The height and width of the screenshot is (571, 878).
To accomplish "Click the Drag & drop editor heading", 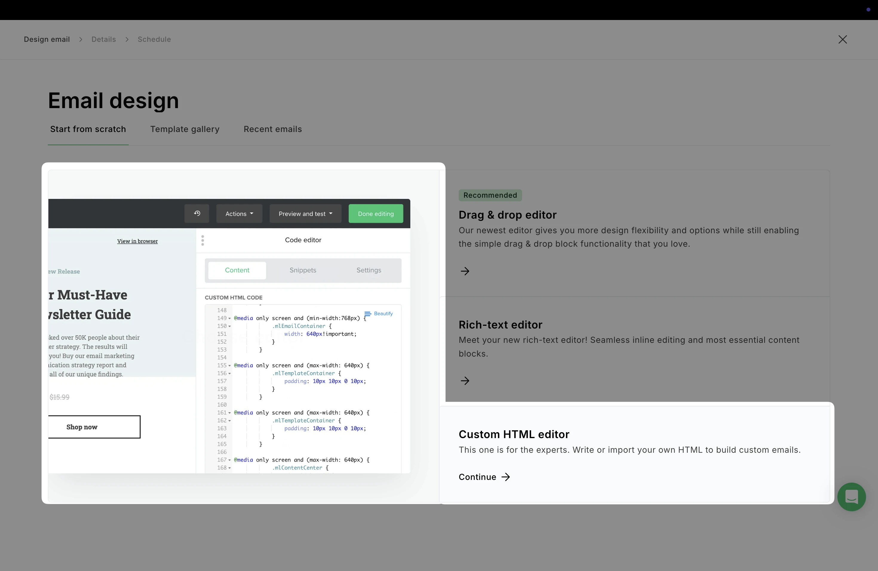I will coord(507,215).
